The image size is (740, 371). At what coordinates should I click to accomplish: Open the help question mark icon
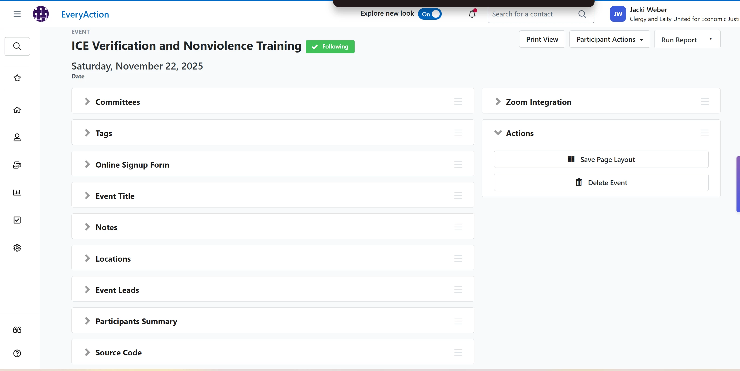click(17, 353)
